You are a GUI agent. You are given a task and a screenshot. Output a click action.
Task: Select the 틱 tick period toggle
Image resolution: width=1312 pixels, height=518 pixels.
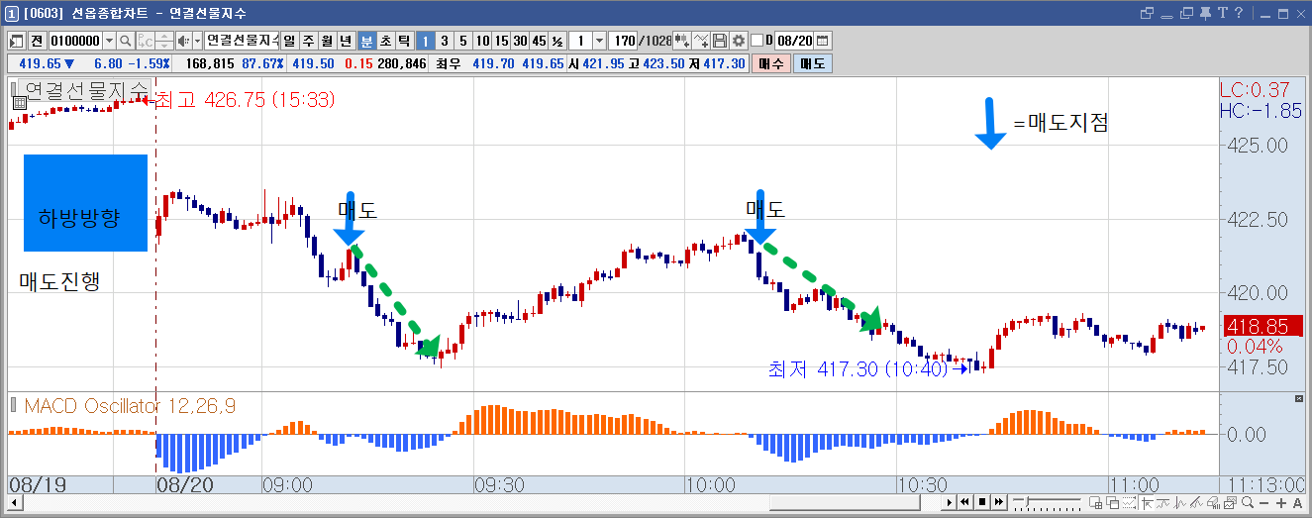[403, 41]
